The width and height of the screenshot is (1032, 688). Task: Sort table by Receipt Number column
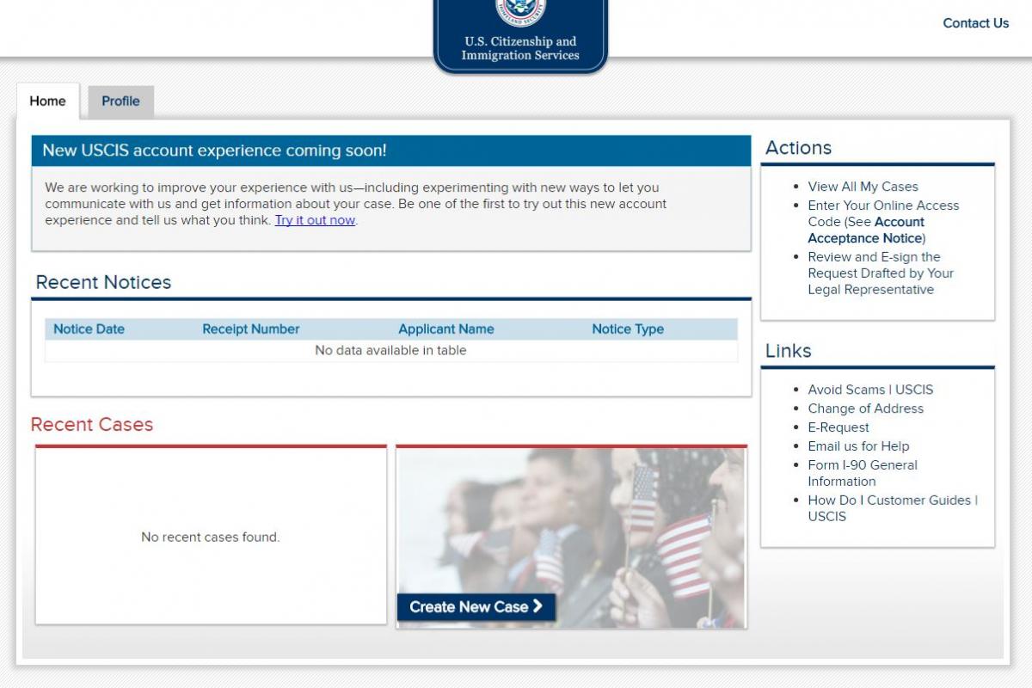coord(251,329)
